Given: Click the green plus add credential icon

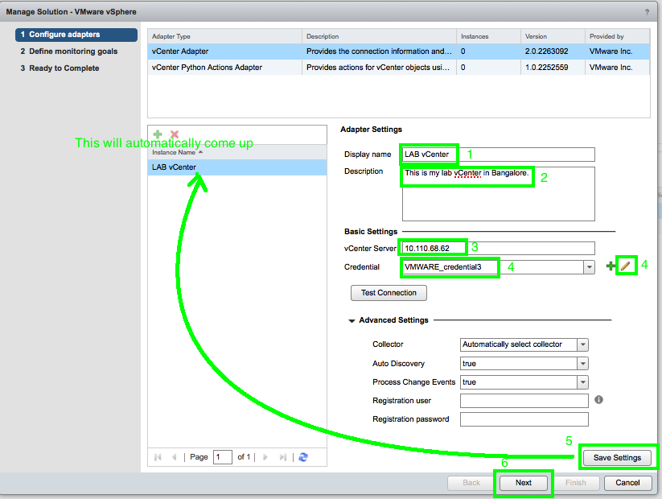Looking at the screenshot, I should tap(611, 266).
